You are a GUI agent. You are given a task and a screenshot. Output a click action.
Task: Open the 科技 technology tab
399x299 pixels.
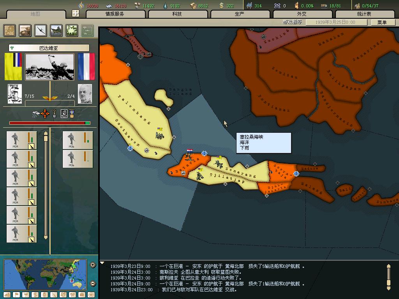177,14
